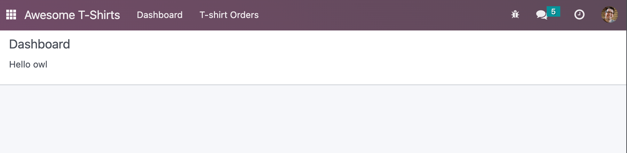
Task: Click the Hello owl text
Action: point(28,64)
